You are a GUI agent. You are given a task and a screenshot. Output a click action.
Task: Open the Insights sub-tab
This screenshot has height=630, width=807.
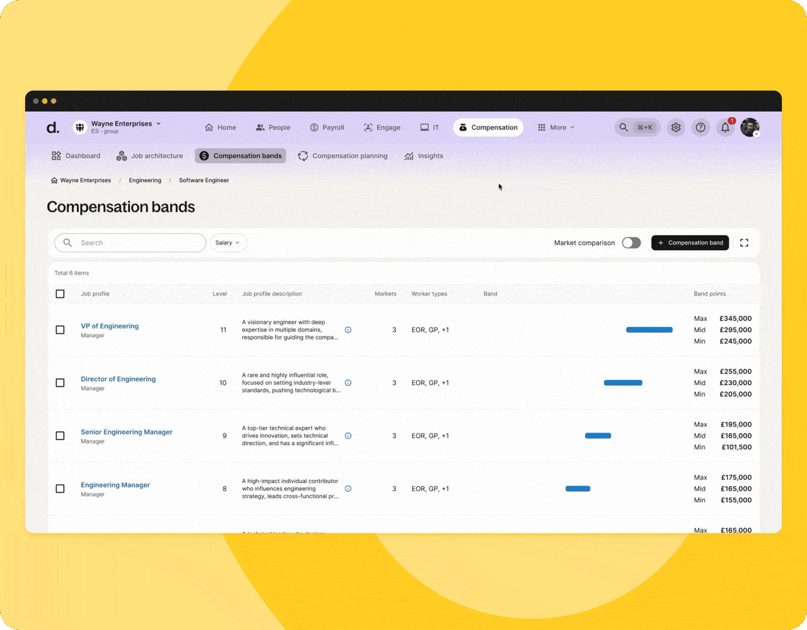coord(424,156)
